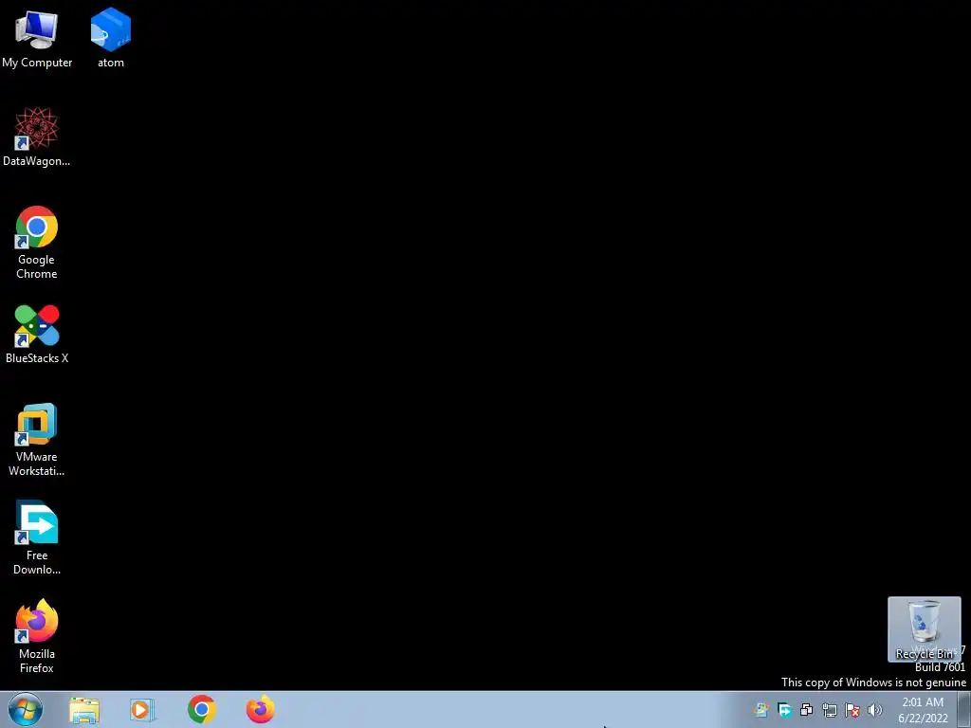971x728 pixels.
Task: Launch Google Chrome from the taskbar
Action: point(202,709)
